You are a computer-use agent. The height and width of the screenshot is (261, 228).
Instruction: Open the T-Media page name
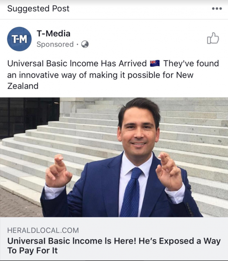54,33
